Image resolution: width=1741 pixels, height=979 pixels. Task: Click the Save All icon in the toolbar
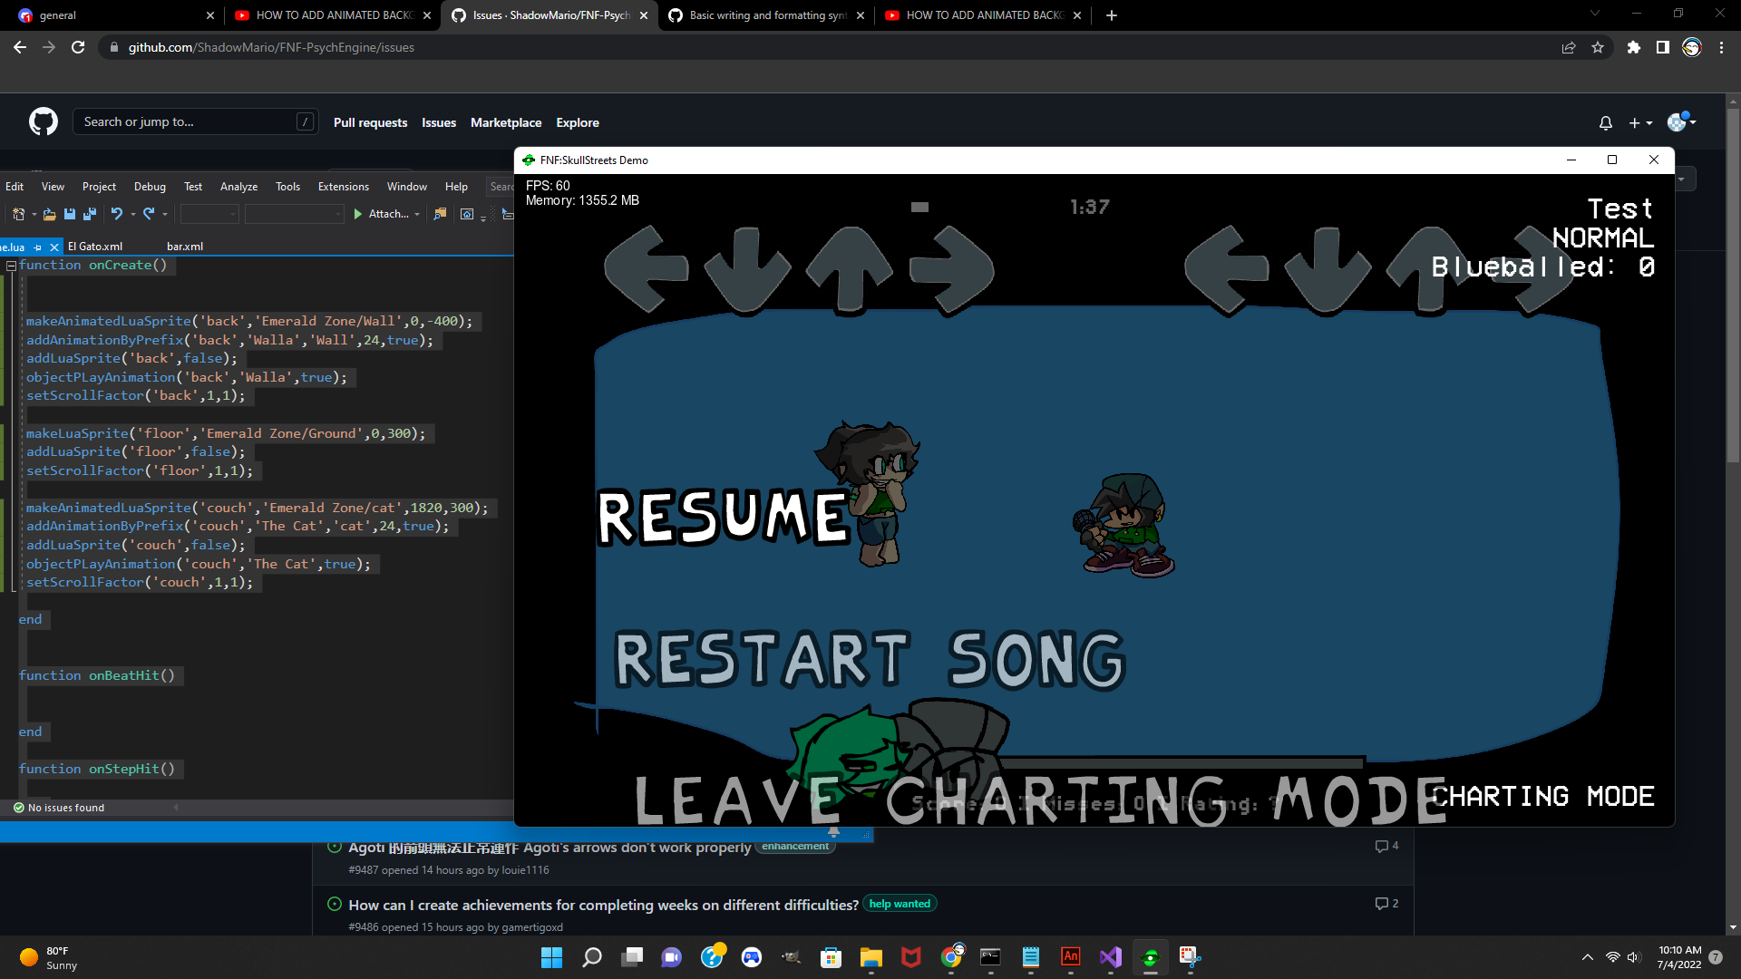(90, 214)
